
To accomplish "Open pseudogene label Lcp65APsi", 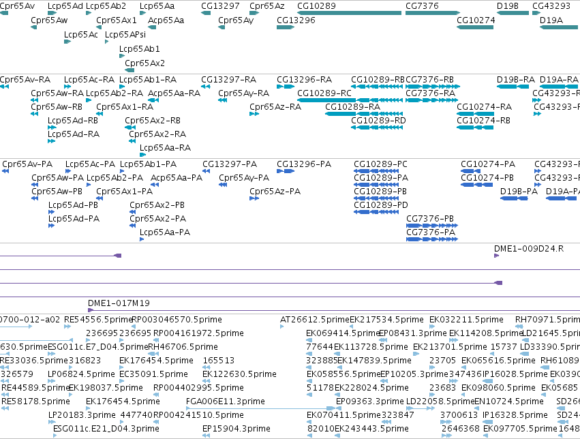I will click(125, 34).
